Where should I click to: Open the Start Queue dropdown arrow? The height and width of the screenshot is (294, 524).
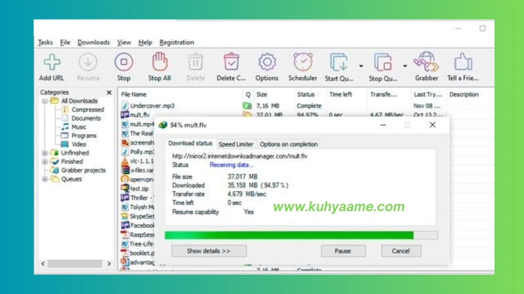(x=361, y=66)
